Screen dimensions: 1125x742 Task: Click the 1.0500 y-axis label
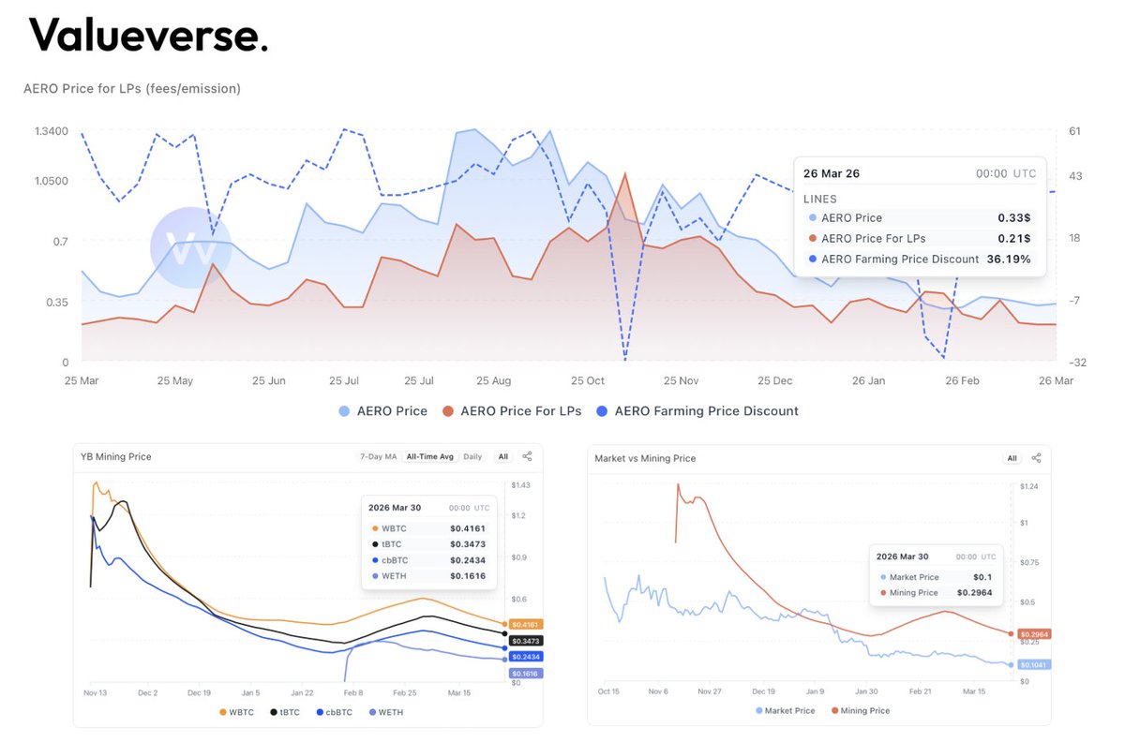click(x=51, y=181)
